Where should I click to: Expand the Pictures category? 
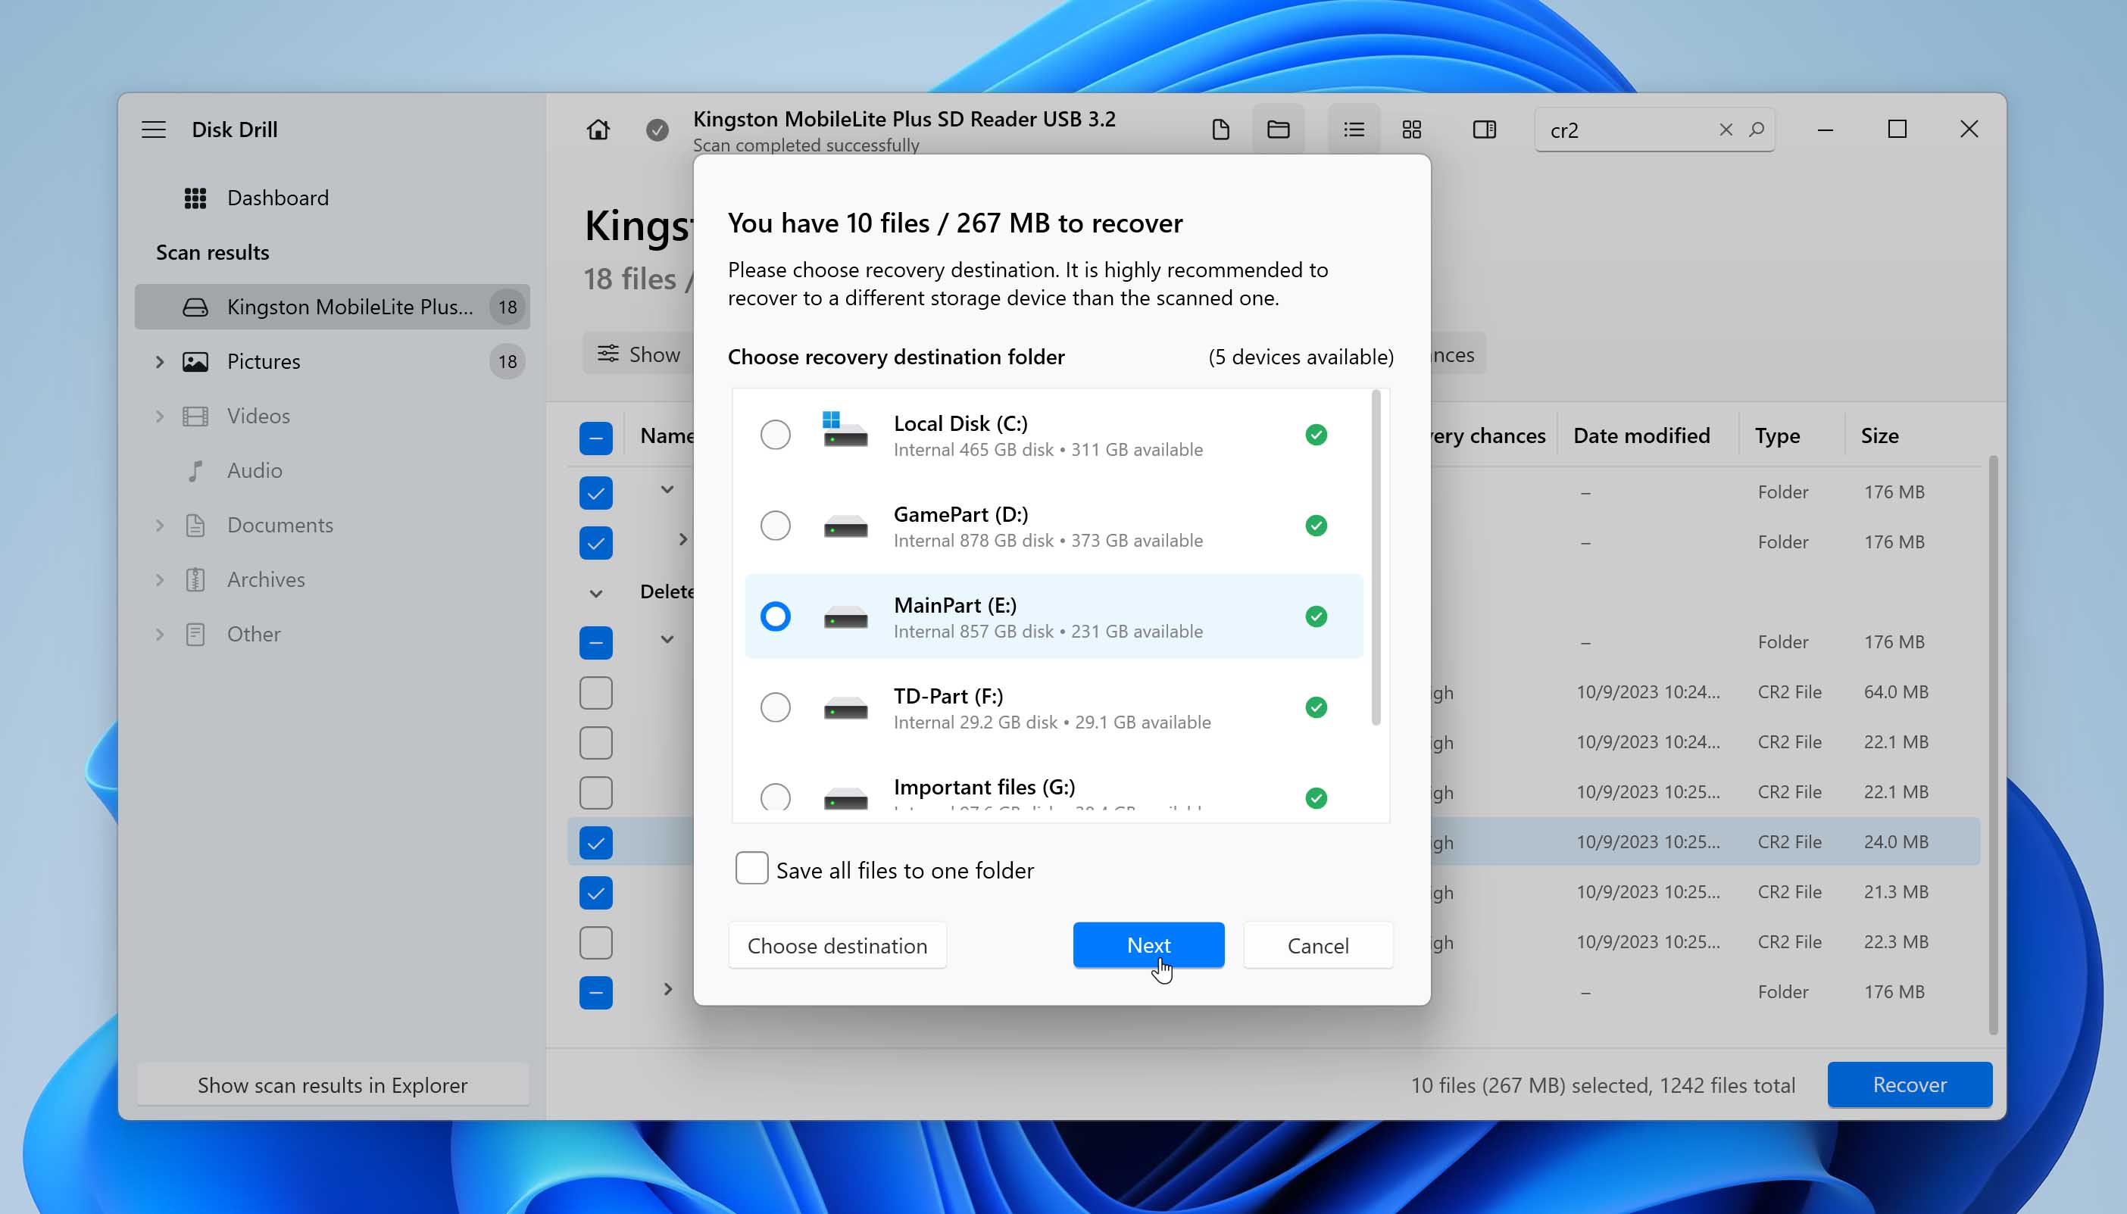coord(159,361)
